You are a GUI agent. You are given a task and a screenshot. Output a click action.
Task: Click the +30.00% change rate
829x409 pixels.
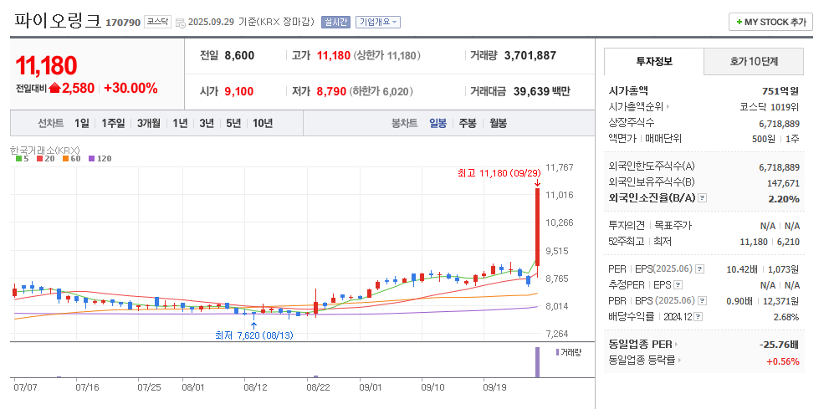[131, 89]
